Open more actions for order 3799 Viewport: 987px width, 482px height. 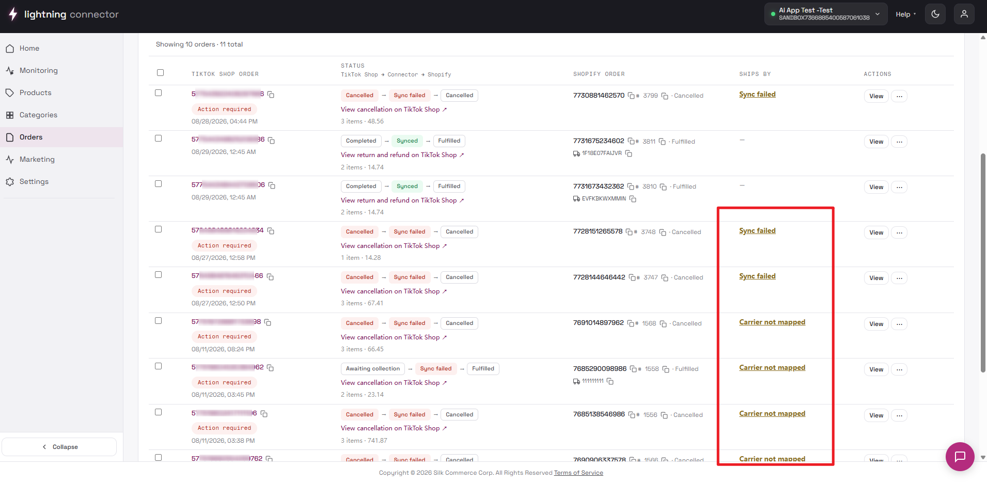899,96
